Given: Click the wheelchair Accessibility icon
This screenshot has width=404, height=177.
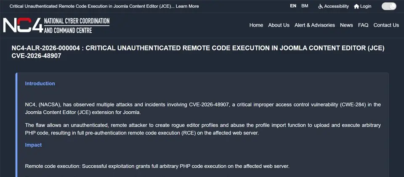Looking at the screenshot, I should (x=321, y=6).
